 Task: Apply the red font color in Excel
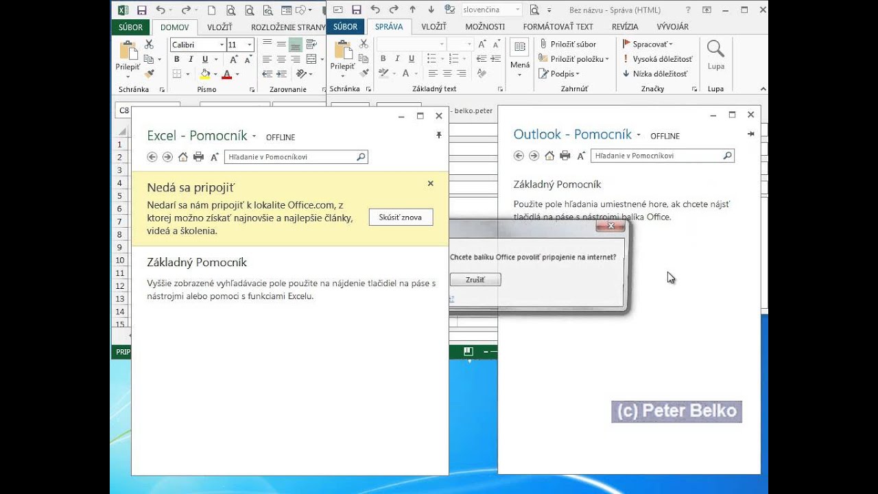point(226,74)
